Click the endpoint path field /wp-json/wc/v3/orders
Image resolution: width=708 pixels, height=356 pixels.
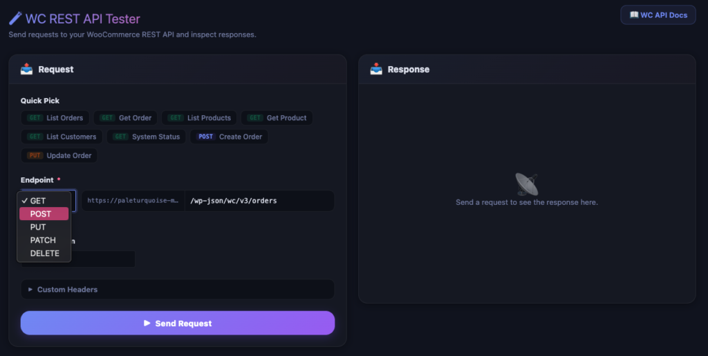[x=260, y=201]
